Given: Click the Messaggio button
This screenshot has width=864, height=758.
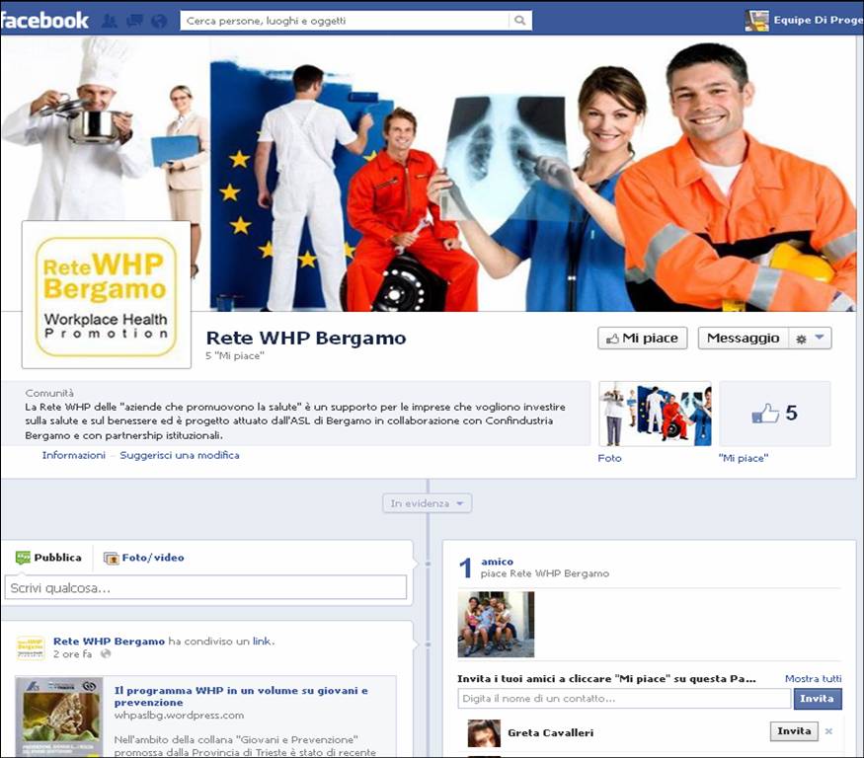Looking at the screenshot, I should pos(743,339).
